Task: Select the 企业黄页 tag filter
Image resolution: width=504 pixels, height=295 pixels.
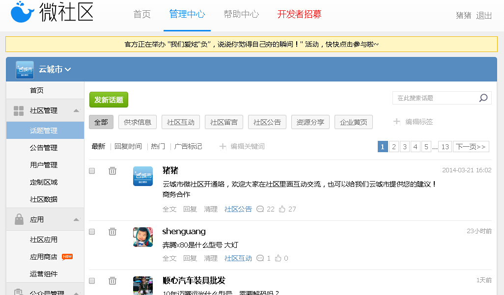Action: pos(354,122)
